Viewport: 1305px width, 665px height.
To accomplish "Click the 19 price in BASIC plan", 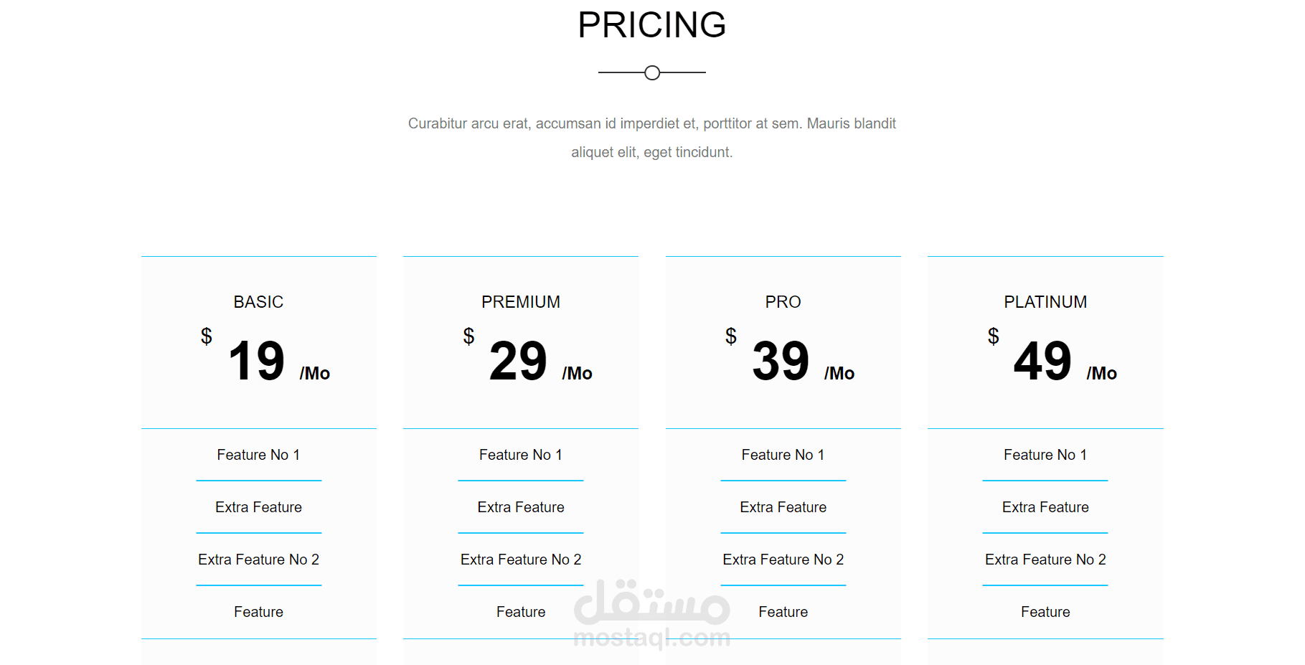I will (256, 361).
